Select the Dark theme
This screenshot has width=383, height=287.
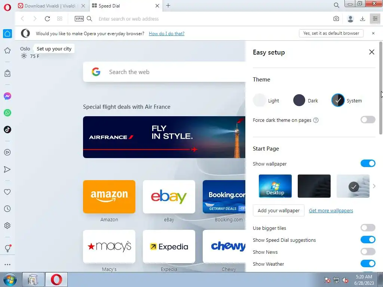click(x=306, y=100)
